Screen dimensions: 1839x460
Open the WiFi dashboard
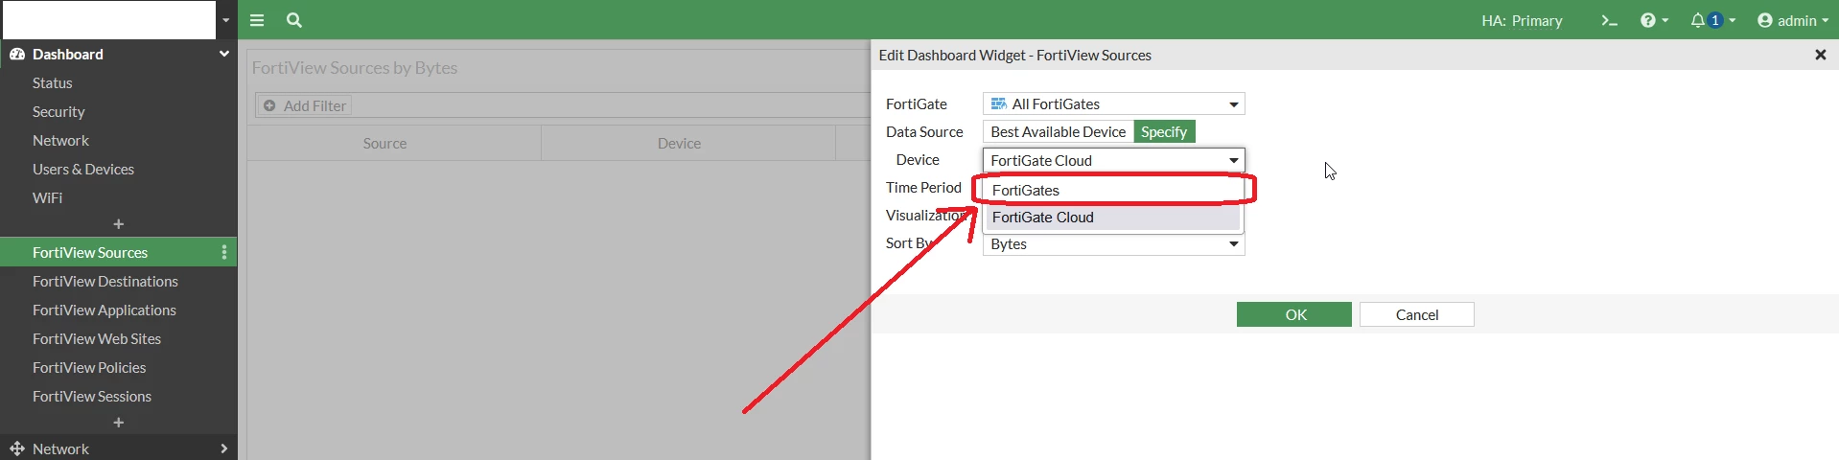click(47, 198)
